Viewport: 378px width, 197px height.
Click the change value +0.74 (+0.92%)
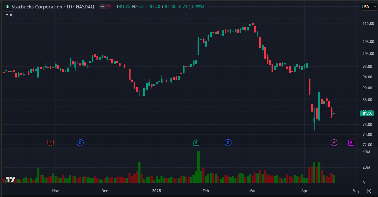pos(190,7)
